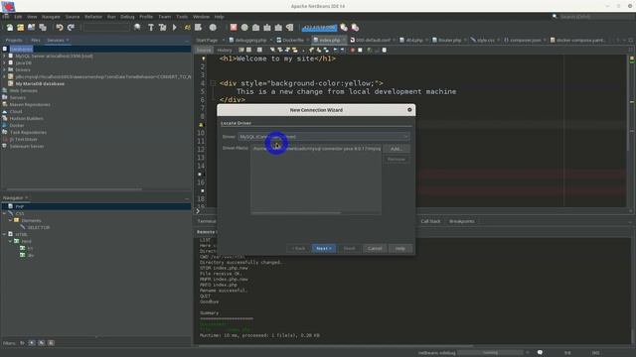Close the New Connection Wizard dialog
The height and width of the screenshot is (357, 636).
409,110
